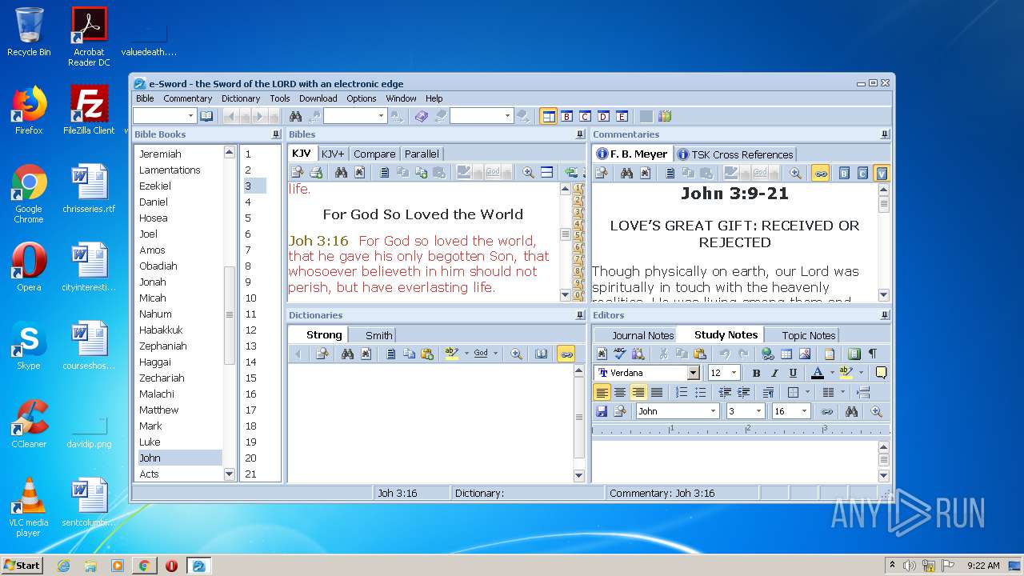The height and width of the screenshot is (576, 1024).
Task: Toggle center alignment in editor
Action: [620, 392]
